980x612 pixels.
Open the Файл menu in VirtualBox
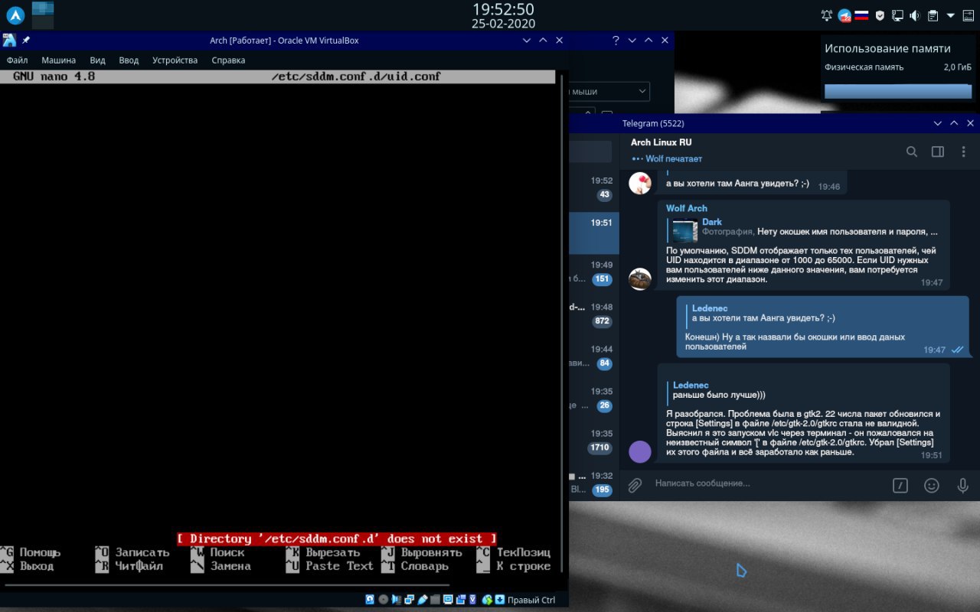[17, 60]
